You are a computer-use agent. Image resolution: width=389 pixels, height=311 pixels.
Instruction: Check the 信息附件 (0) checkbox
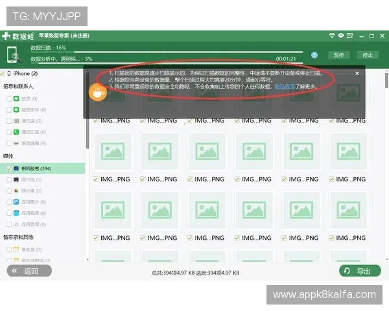pyautogui.click(x=9, y=110)
